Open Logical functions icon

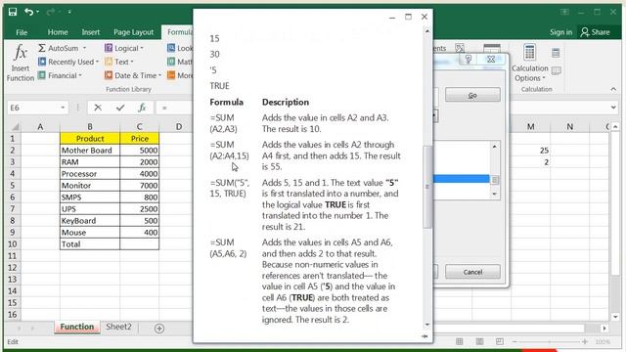pyautogui.click(x=109, y=48)
